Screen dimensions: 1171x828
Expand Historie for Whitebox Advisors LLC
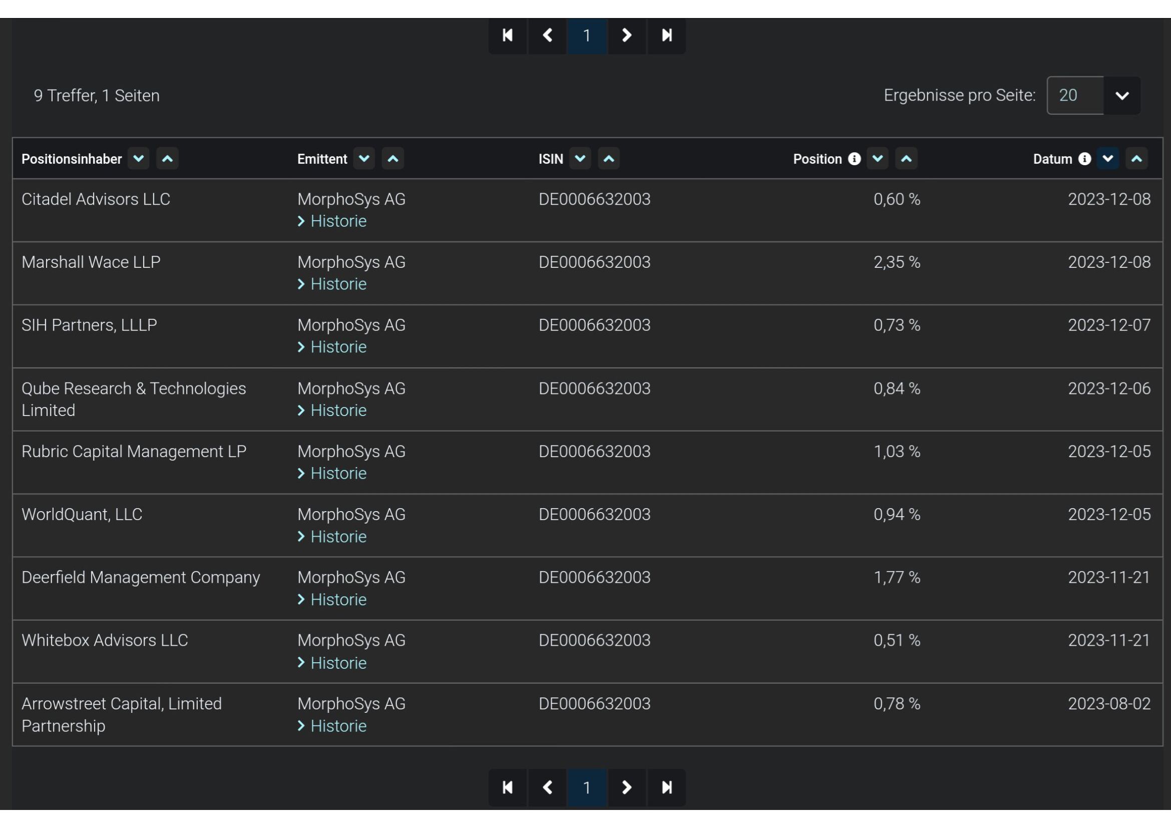pyautogui.click(x=337, y=663)
